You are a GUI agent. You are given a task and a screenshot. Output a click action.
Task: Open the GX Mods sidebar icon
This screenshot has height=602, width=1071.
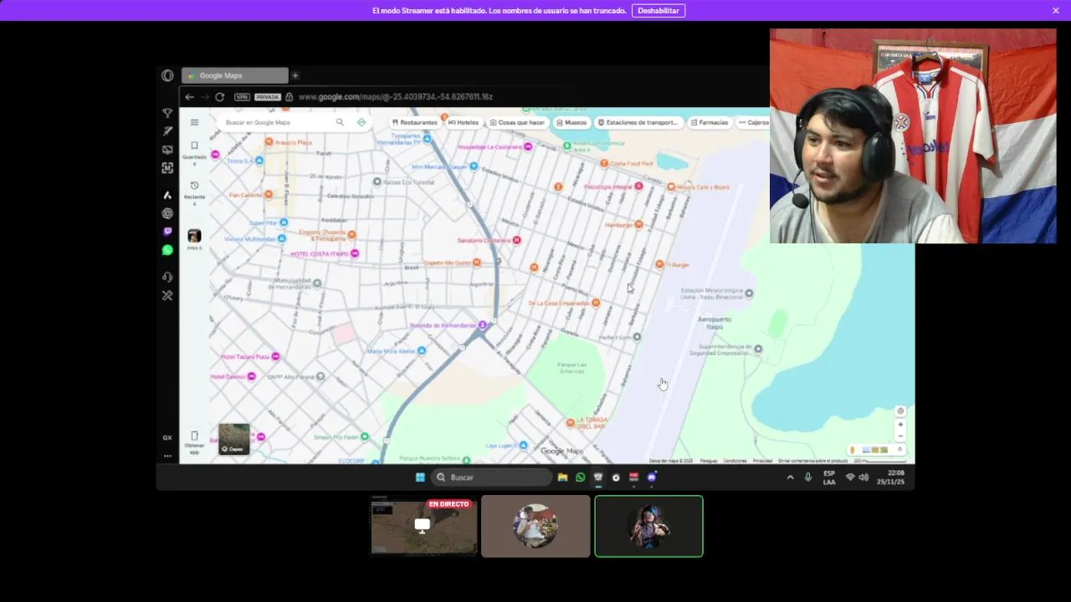pos(167,168)
